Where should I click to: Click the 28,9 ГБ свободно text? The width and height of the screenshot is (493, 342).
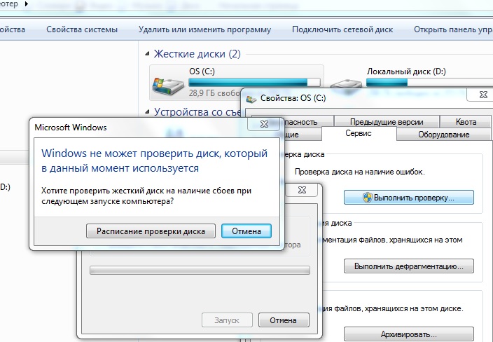[x=214, y=93]
